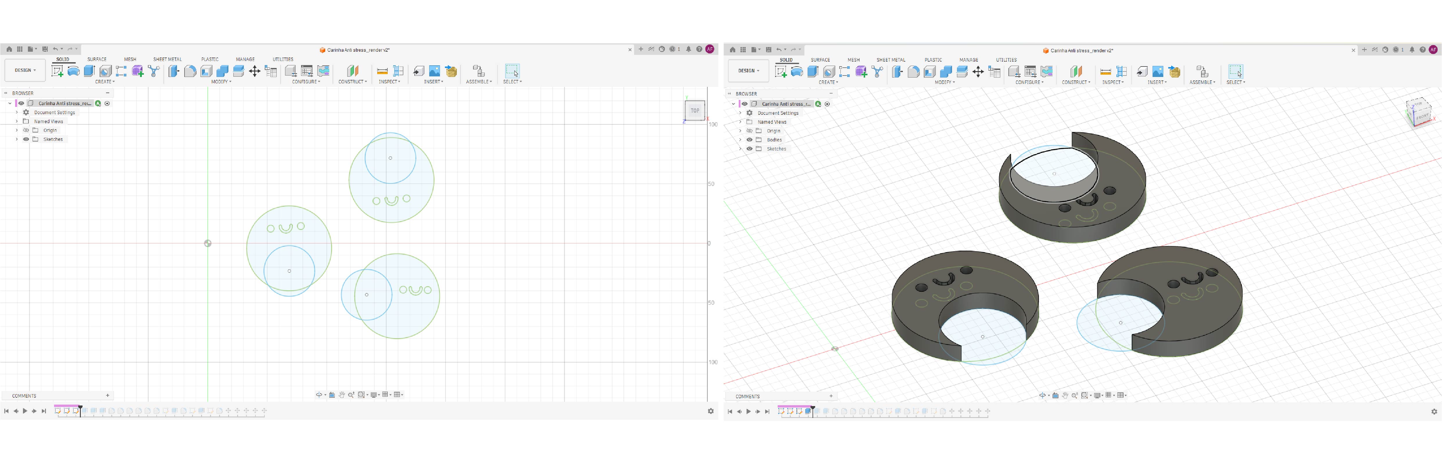Viewport: 1442px width, 463px height.
Task: Toggle root component visibility in left window
Action: pyautogui.click(x=21, y=103)
